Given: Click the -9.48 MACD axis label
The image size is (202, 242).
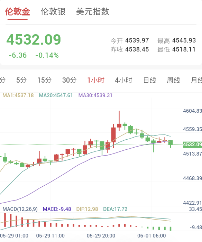Looking at the screenshot, I should (196, 227).
